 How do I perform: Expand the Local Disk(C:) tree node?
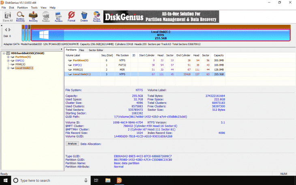click(x=8, y=68)
